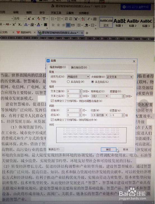Select justify alignment in toolbar
This screenshot has height=204, width=155.
tap(68, 25)
